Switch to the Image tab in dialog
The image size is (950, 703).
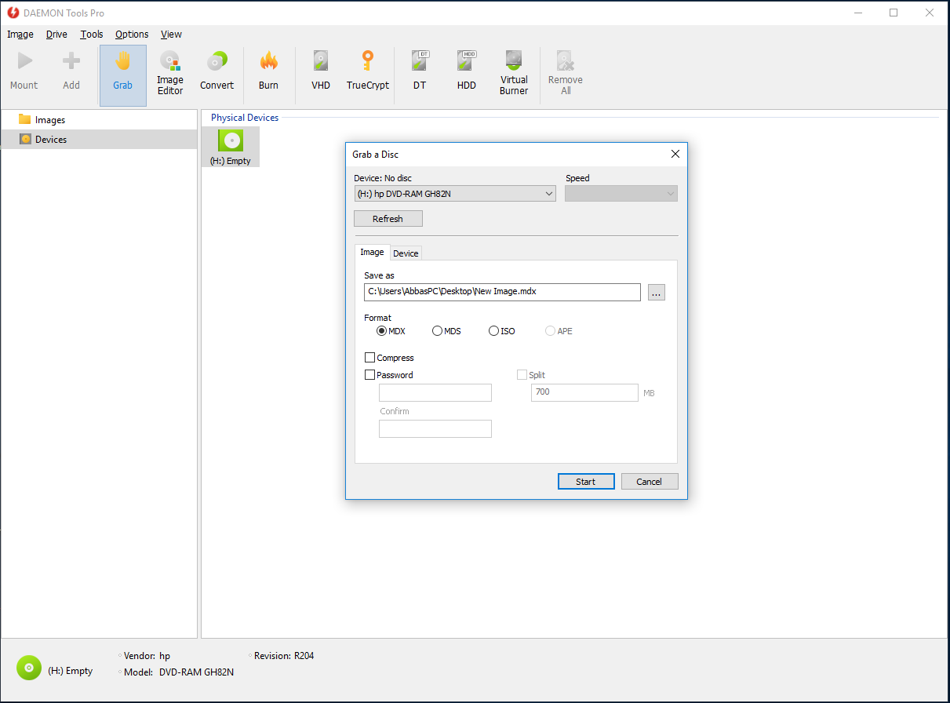click(372, 252)
